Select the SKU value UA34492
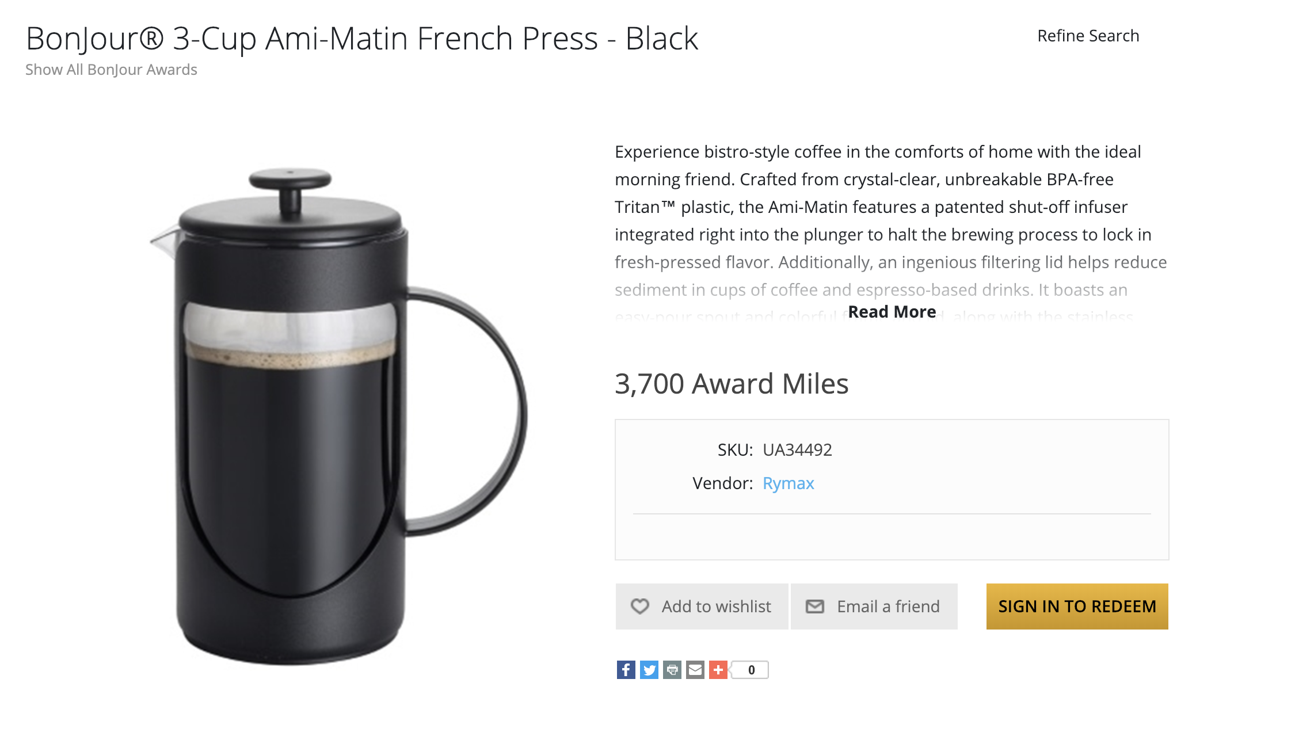1295x740 pixels. coord(799,450)
